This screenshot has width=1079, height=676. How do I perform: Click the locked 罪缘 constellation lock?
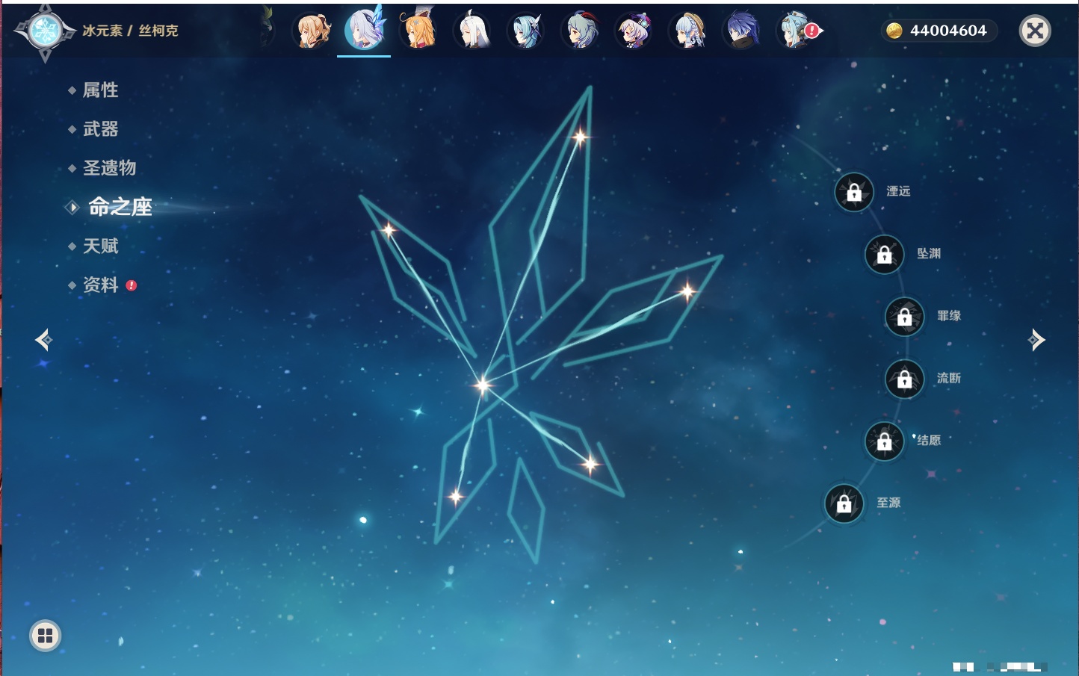904,317
